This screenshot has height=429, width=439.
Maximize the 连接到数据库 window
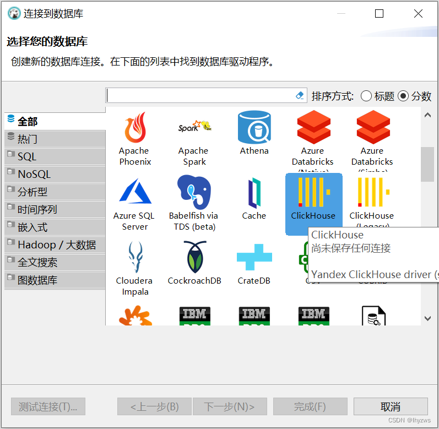click(x=379, y=13)
